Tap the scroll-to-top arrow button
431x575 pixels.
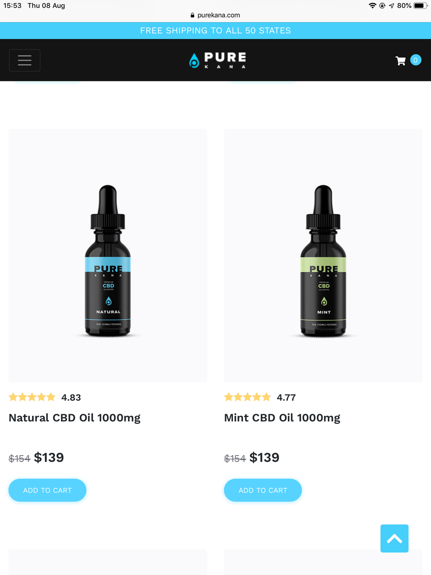(395, 539)
